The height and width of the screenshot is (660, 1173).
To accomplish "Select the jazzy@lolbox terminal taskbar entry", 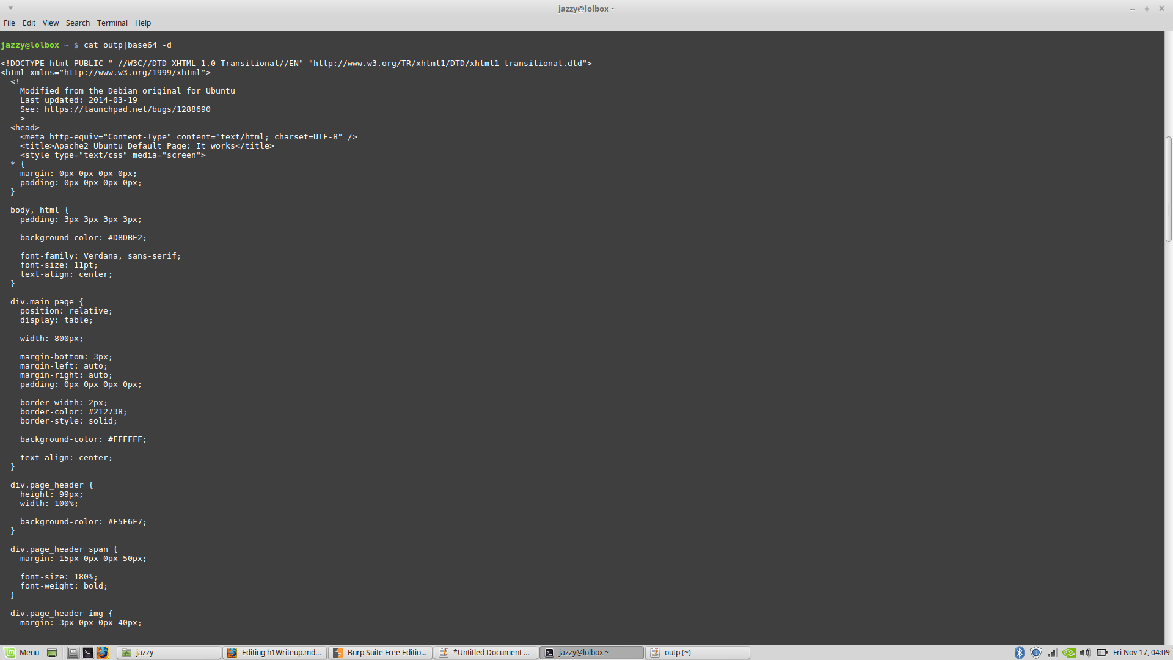I will coord(592,653).
